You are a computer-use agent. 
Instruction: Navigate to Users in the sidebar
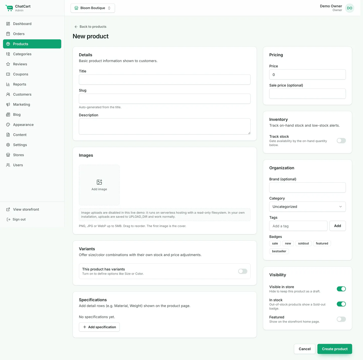coord(32,165)
